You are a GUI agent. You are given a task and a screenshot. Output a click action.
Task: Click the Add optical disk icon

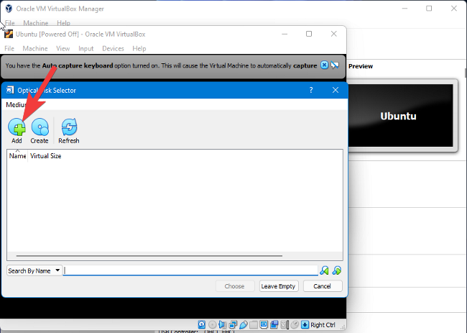(x=17, y=127)
